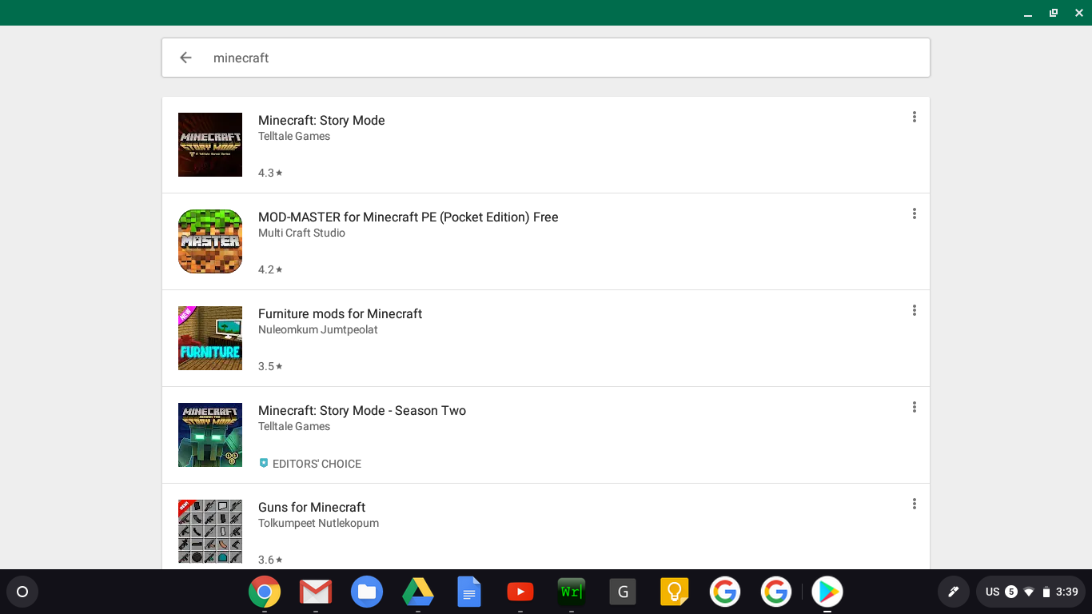Click the 3.6 star rating of Guns for Minecraft
1092x614 pixels.
270,560
